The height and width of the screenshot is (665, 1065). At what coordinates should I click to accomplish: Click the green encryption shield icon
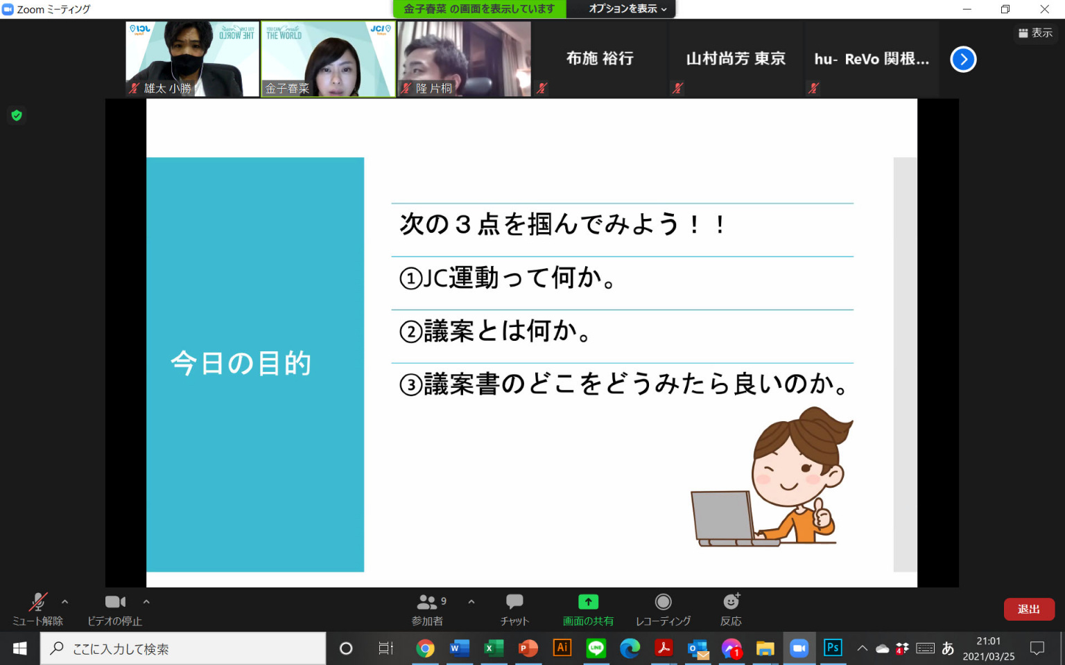pos(17,116)
